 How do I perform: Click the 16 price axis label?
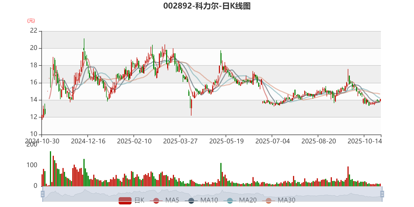(x=34, y=83)
